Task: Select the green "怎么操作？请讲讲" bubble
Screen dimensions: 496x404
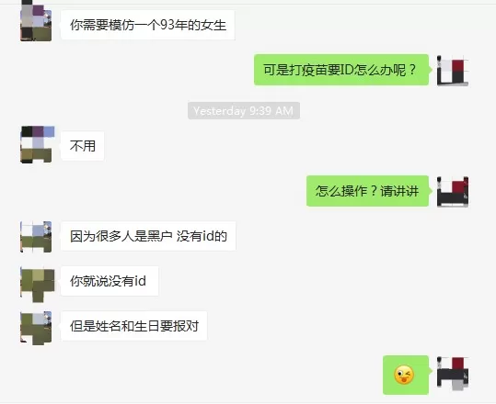Action: coord(367,191)
